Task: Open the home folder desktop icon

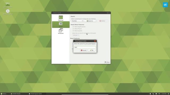Action: (8, 5)
